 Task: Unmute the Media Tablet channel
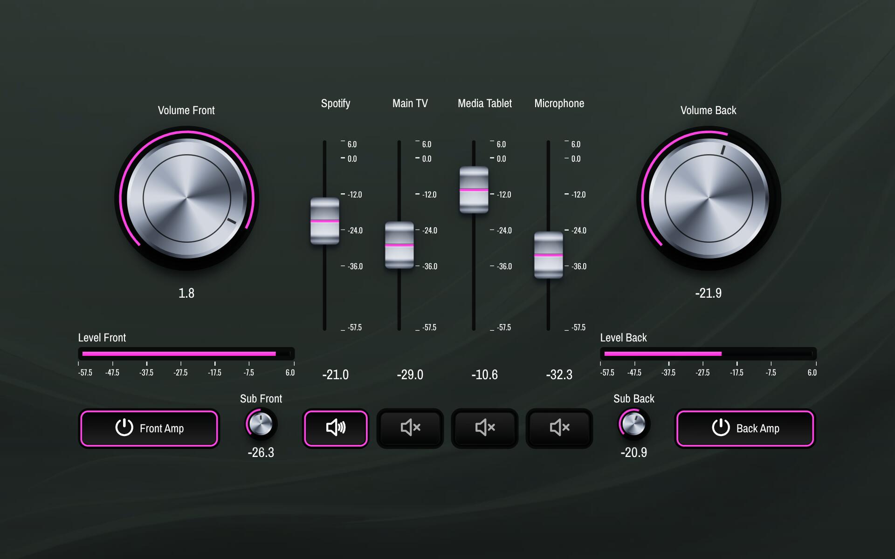tap(484, 428)
